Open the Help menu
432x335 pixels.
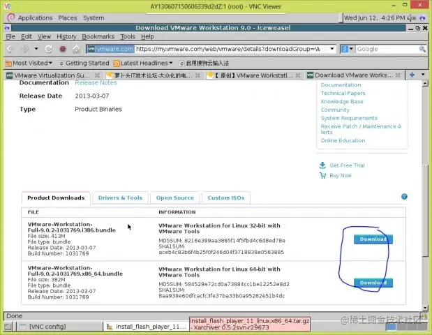[147, 36]
